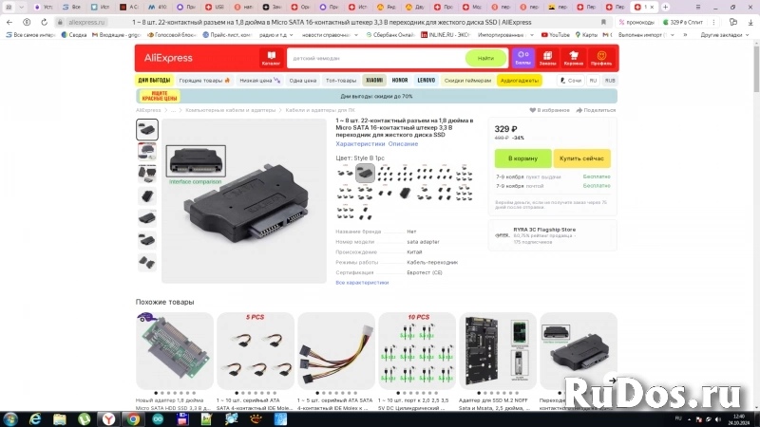Open Топ-товары tab
Viewport: 760px width, 427px height.
[341, 81]
